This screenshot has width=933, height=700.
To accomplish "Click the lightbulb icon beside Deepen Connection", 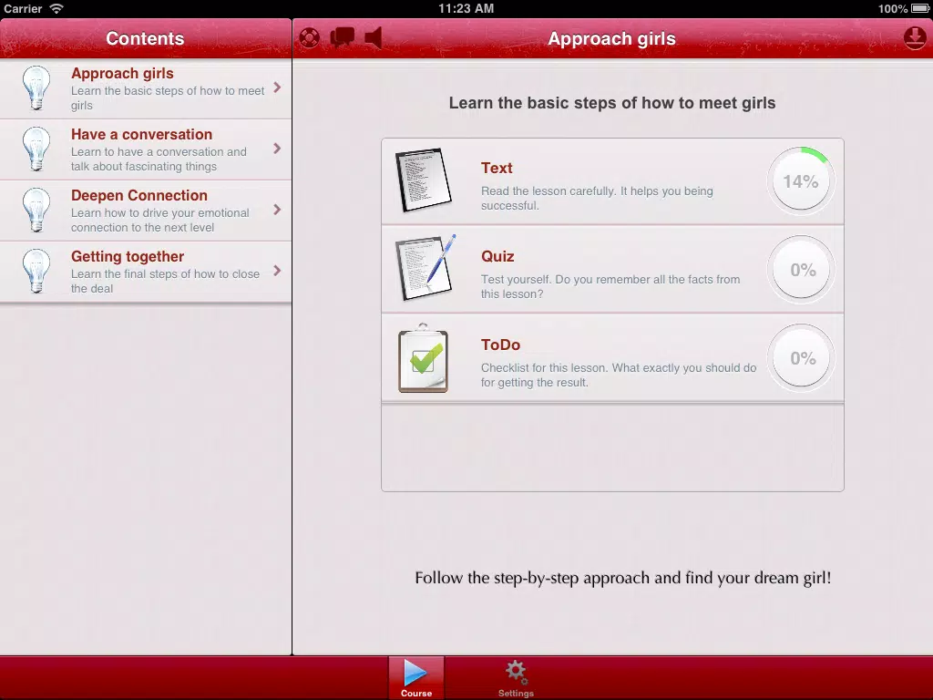I will click(x=36, y=211).
